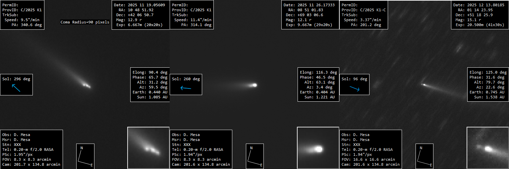Select the 'Dec: +51 18 25.9' entry
This screenshot has height=169, width=509.
475,15
